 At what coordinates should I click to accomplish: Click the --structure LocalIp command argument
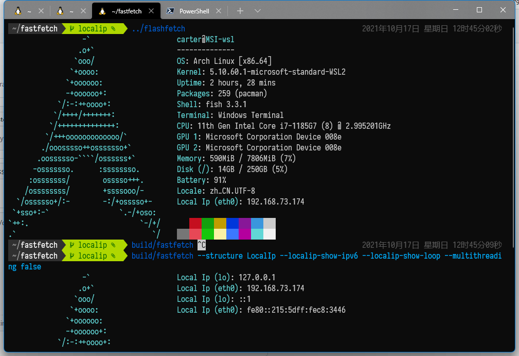(237, 256)
